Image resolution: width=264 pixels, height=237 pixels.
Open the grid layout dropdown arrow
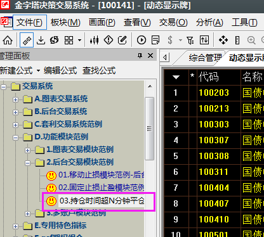(x=79, y=40)
